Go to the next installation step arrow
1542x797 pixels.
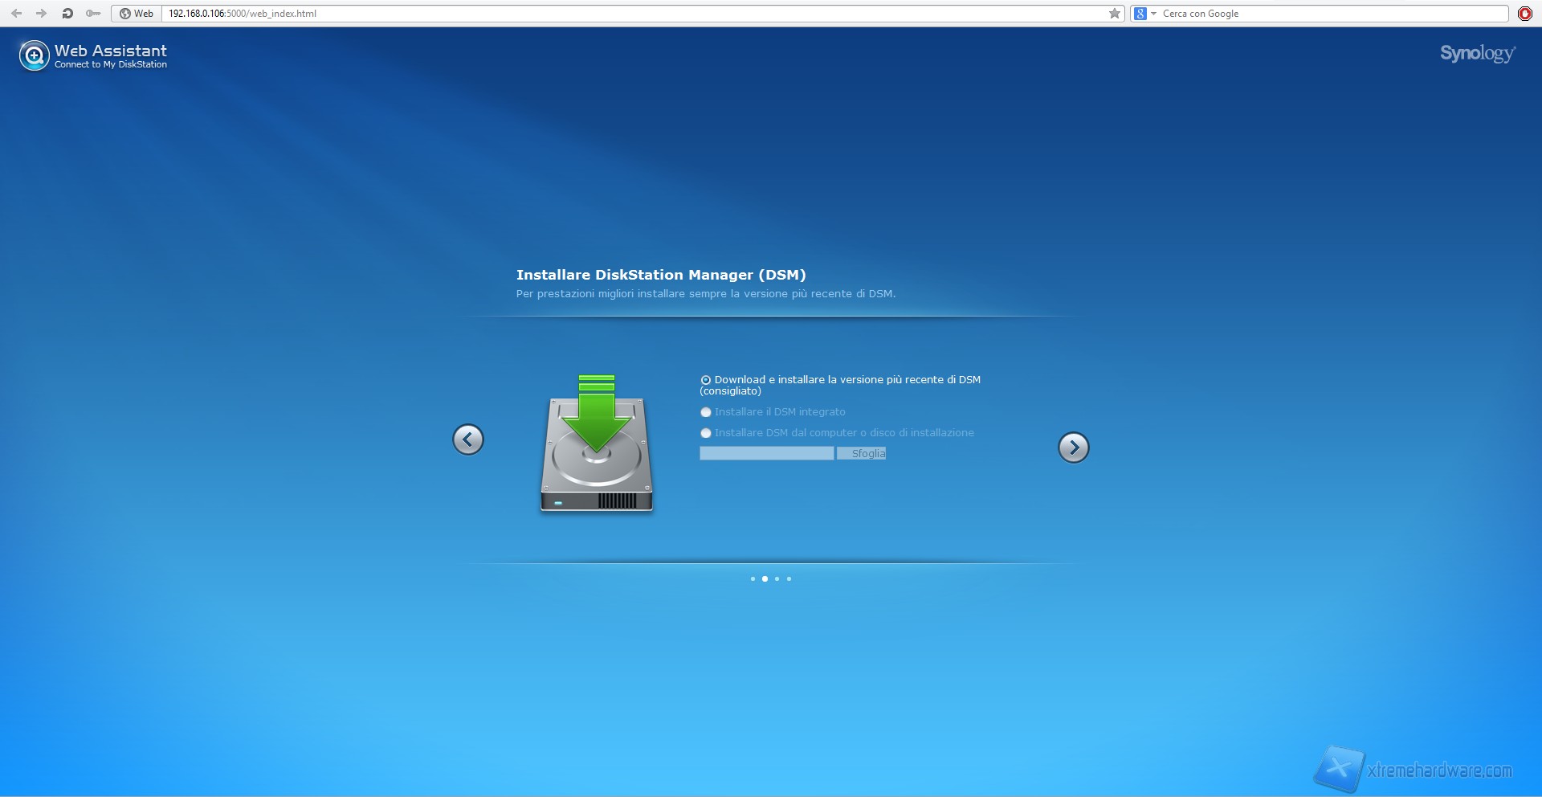point(1073,448)
